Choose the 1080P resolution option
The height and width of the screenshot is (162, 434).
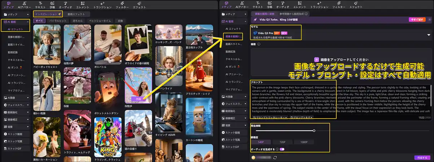[x=304, y=142]
